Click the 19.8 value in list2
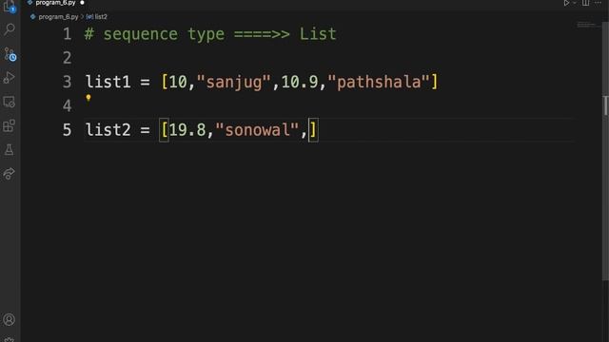The height and width of the screenshot is (342, 609). pyautogui.click(x=187, y=130)
